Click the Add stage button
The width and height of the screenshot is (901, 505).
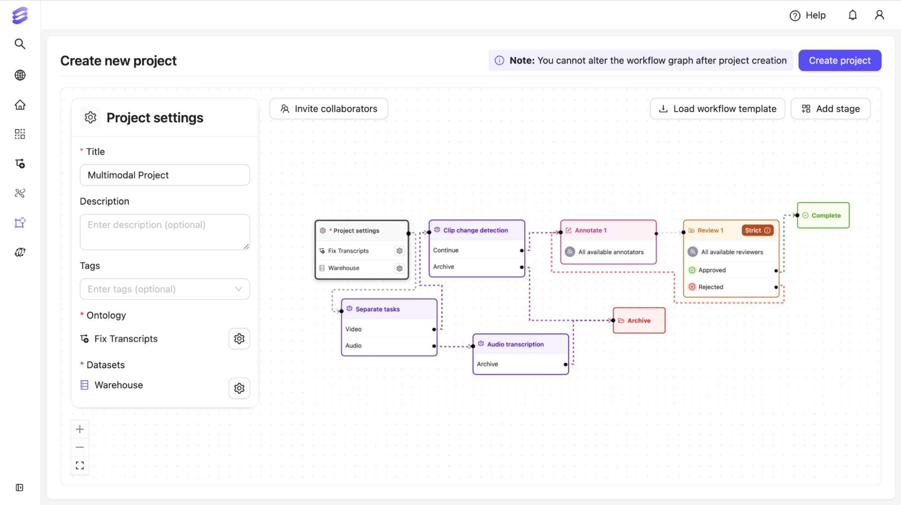pyautogui.click(x=830, y=109)
